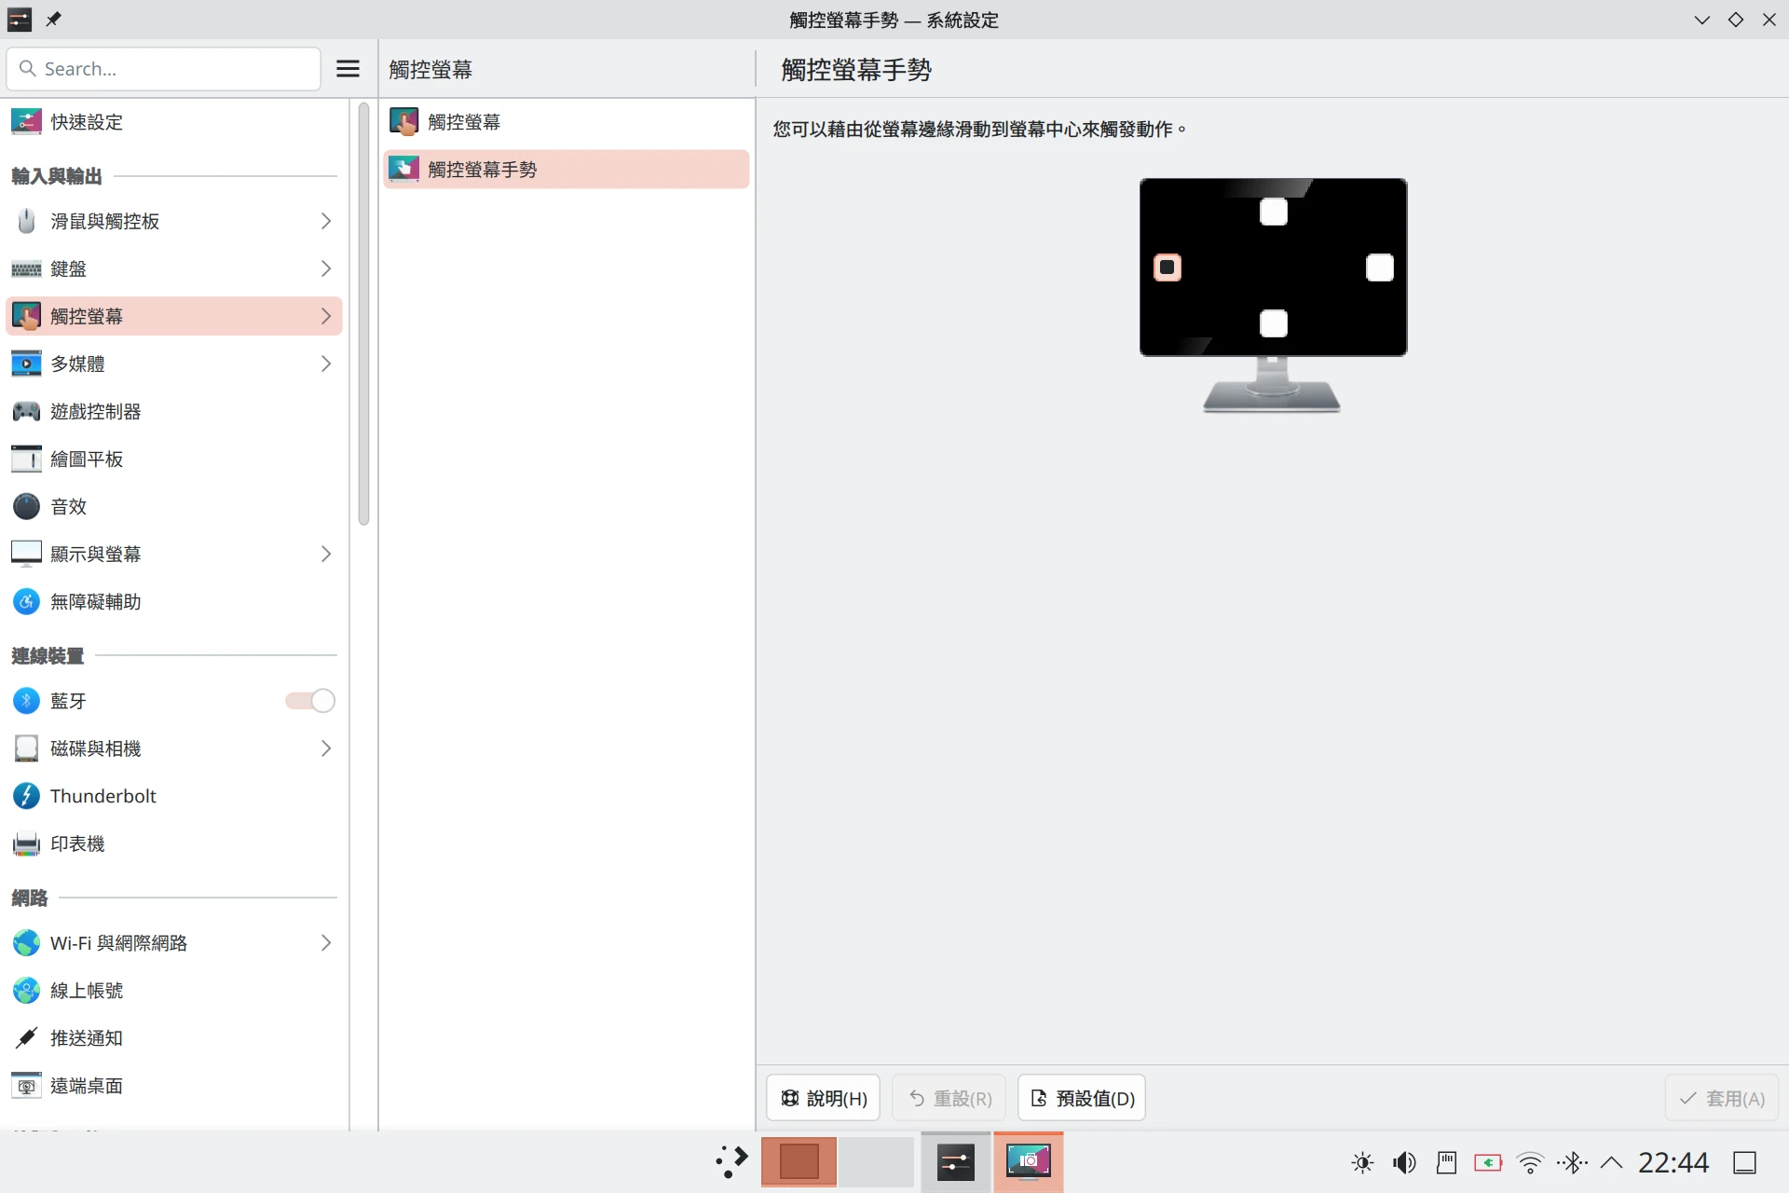Click the 預設值(D) button

[x=1082, y=1098]
